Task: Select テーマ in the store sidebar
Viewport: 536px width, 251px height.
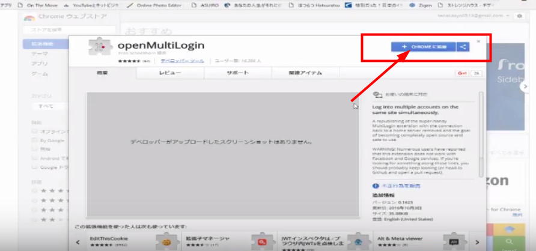Action: click(40, 53)
